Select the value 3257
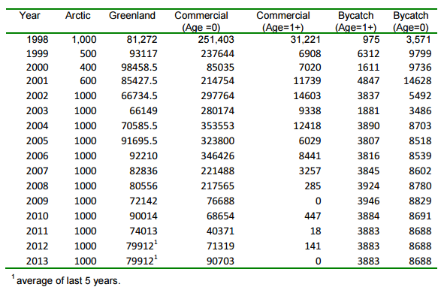Screen dimensions: 444x290 [x=310, y=171]
